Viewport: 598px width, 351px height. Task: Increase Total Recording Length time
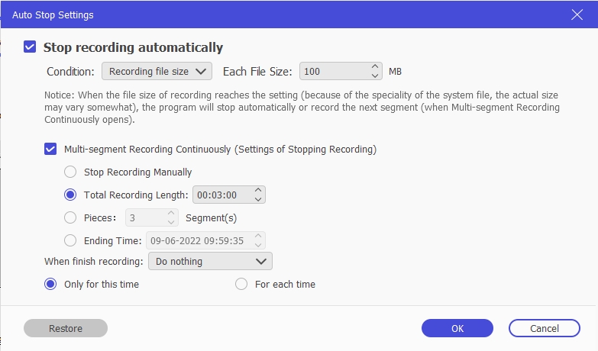click(x=258, y=191)
